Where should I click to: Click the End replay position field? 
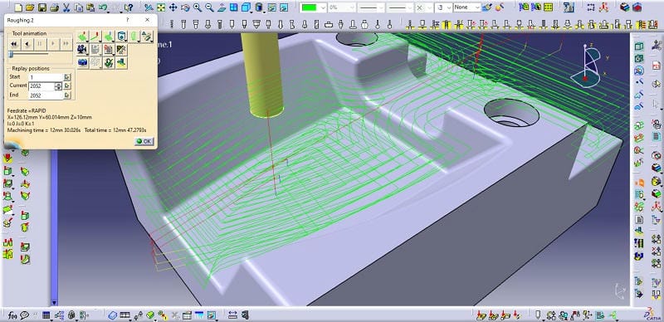(46, 95)
